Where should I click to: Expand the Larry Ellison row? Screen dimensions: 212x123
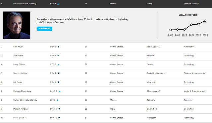(x=106, y=64)
